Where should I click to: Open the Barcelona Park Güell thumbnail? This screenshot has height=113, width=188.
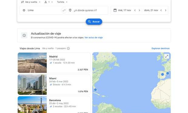[32, 105]
